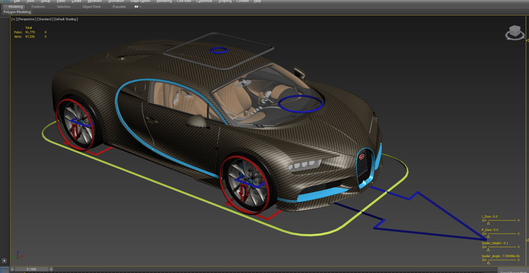The height and width of the screenshot is (273, 529).
Task: Open the [Perspective] point-of-view menu
Action: tap(27, 19)
